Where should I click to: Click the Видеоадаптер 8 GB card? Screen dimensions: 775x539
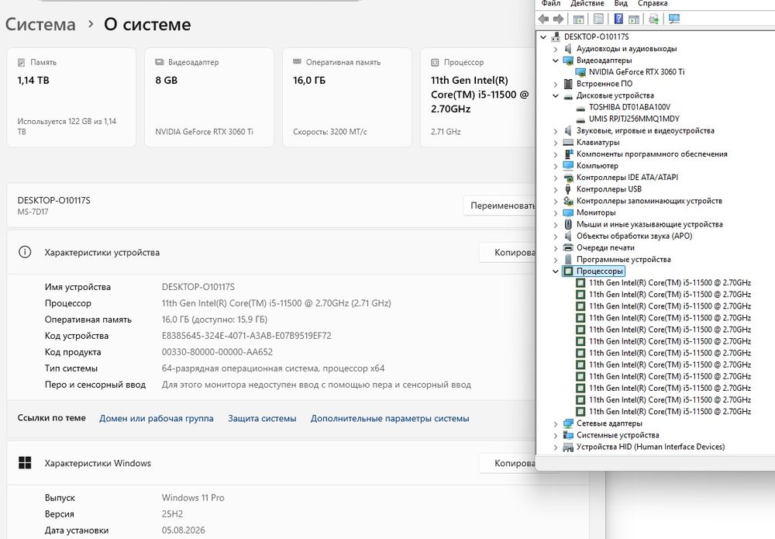pyautogui.click(x=209, y=98)
